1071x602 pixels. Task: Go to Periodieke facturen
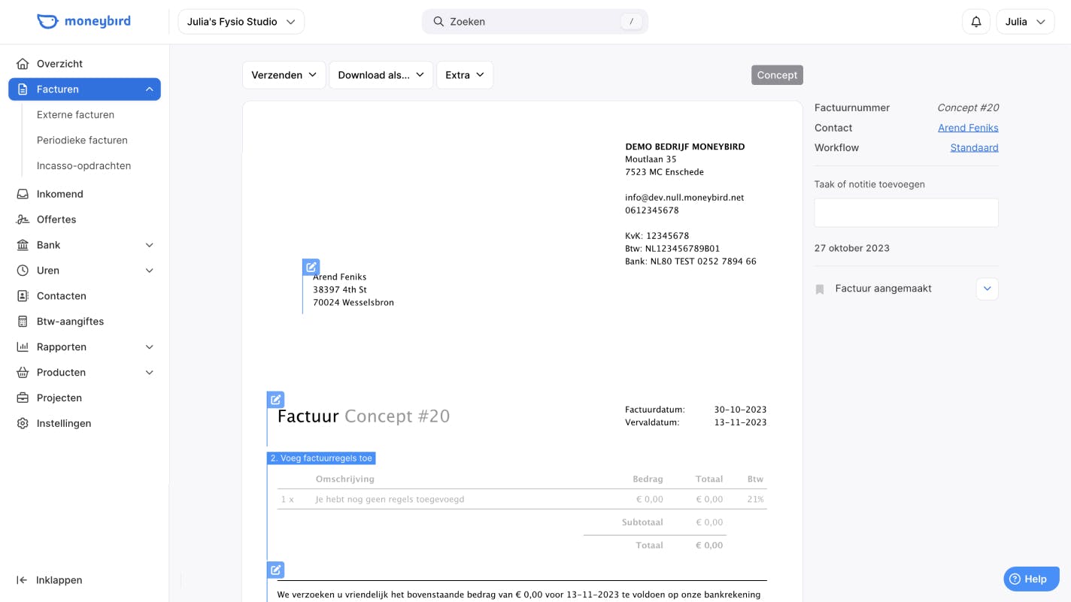pos(82,141)
